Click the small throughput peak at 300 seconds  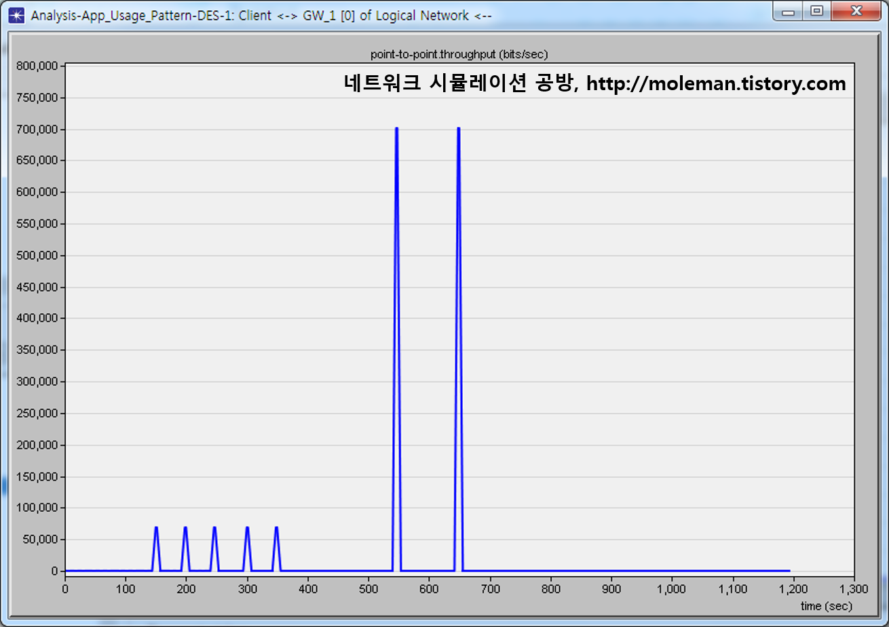[x=247, y=528]
